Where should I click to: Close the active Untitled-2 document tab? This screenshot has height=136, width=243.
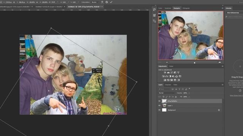coord(102,7)
